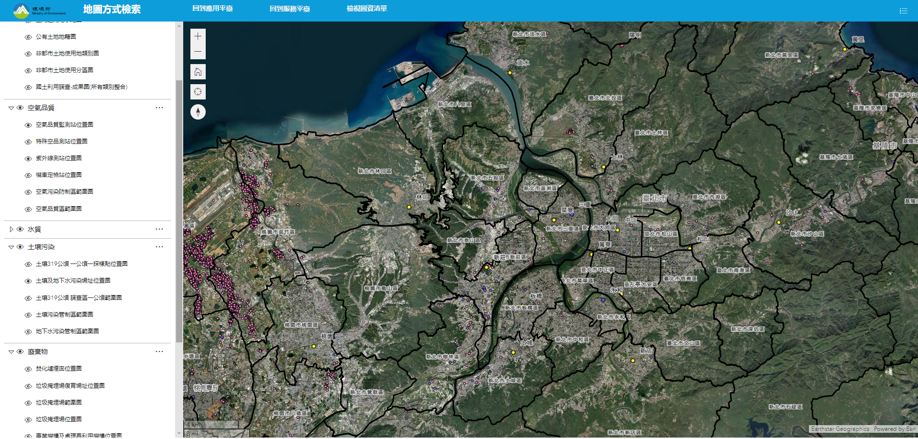
Task: Open options menu for 廢棄物 group
Action: click(159, 351)
